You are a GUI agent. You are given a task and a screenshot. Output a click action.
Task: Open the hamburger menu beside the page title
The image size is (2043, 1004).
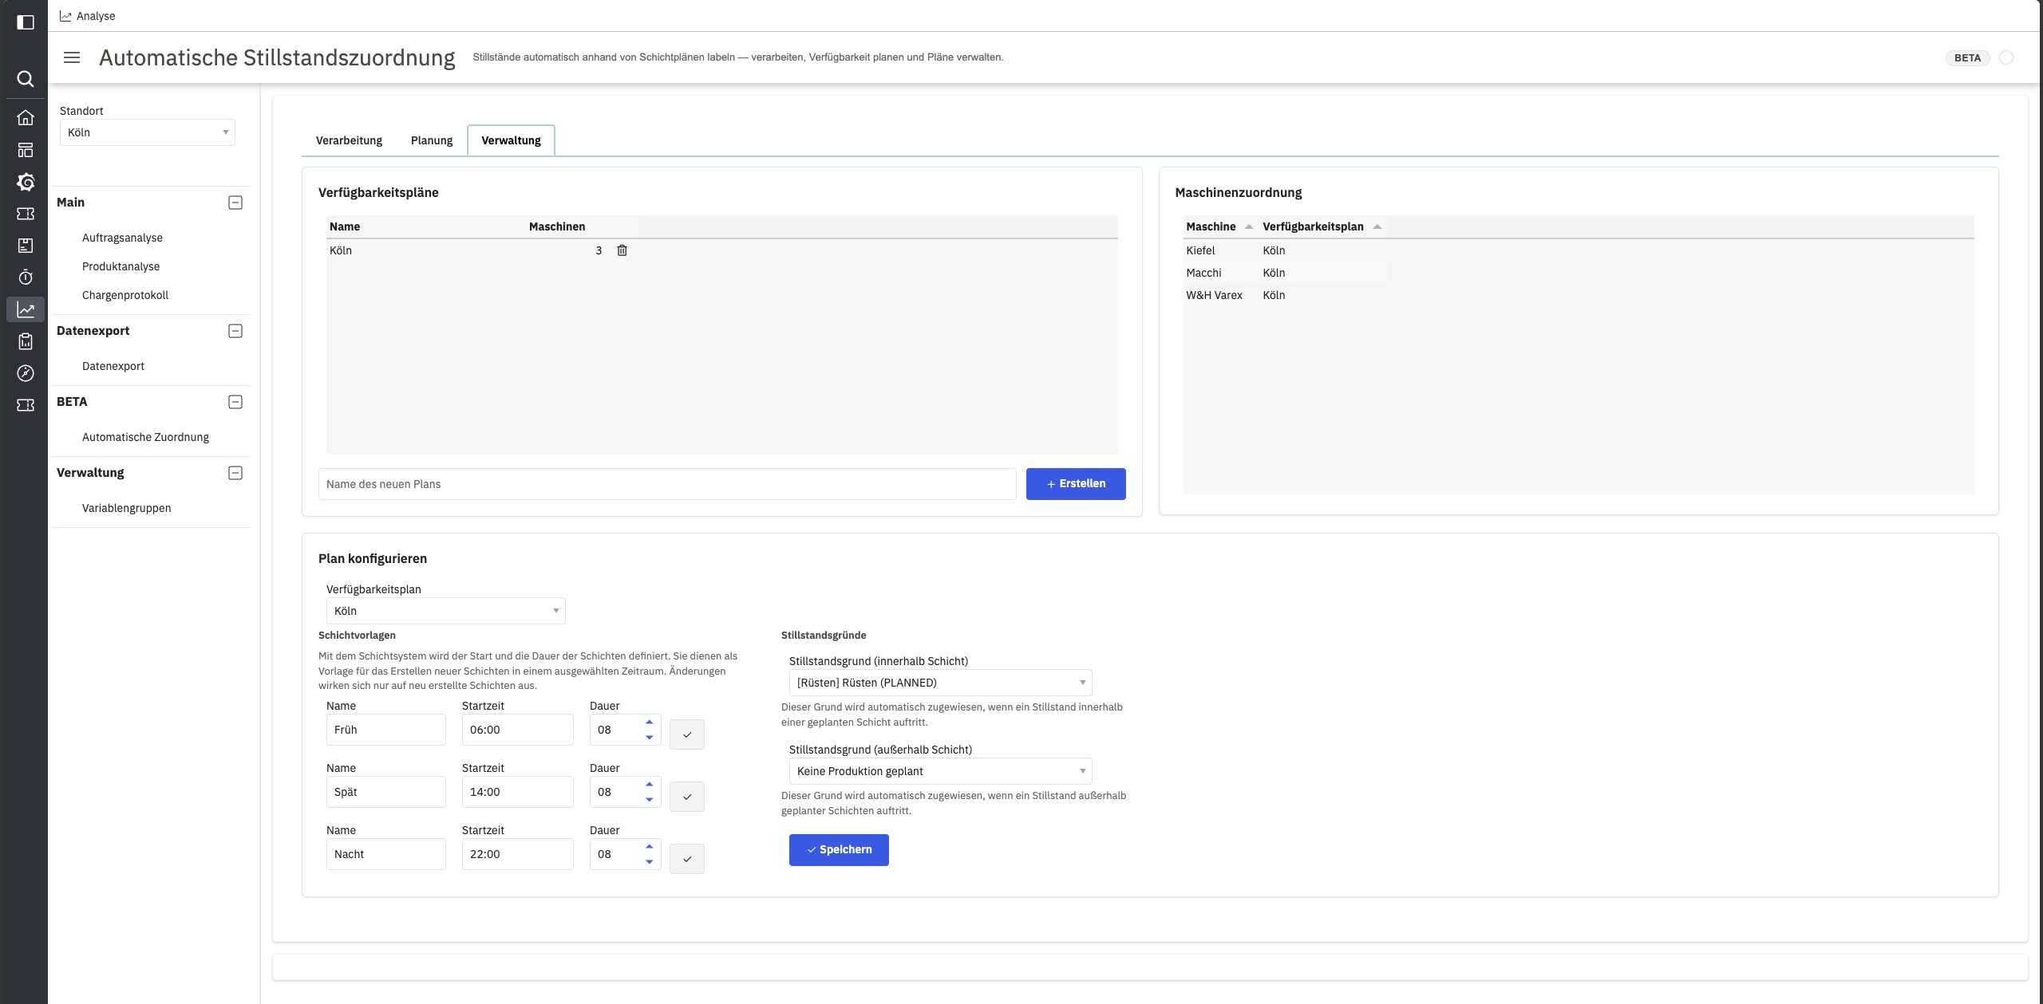click(72, 57)
